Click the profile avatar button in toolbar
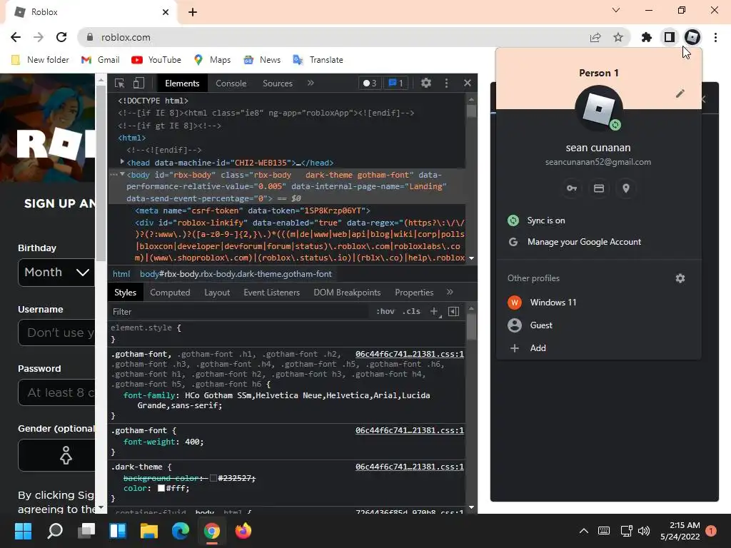The width and height of the screenshot is (731, 548). click(692, 37)
